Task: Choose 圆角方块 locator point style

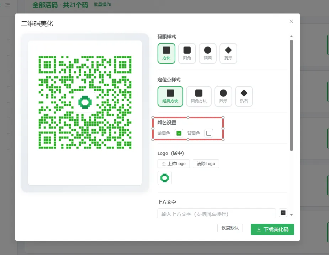Action: point(199,96)
